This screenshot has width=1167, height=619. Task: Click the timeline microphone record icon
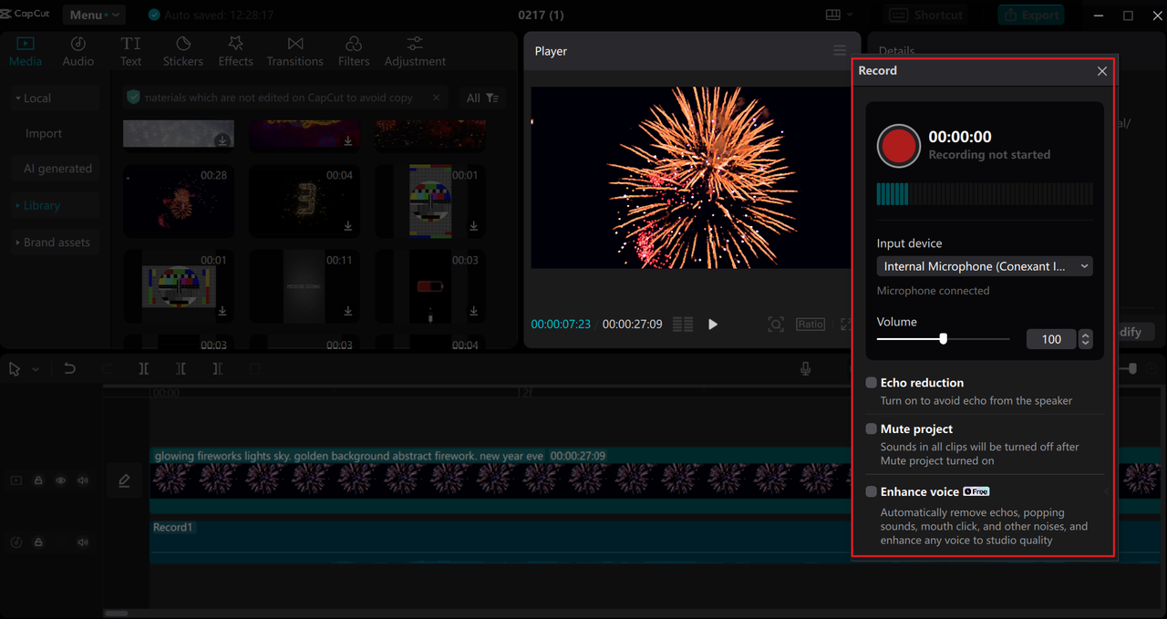pyautogui.click(x=805, y=369)
